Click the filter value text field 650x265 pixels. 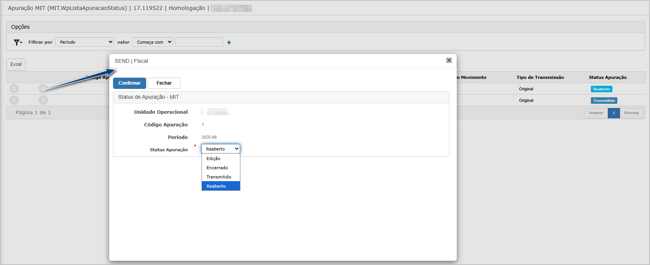(199, 42)
